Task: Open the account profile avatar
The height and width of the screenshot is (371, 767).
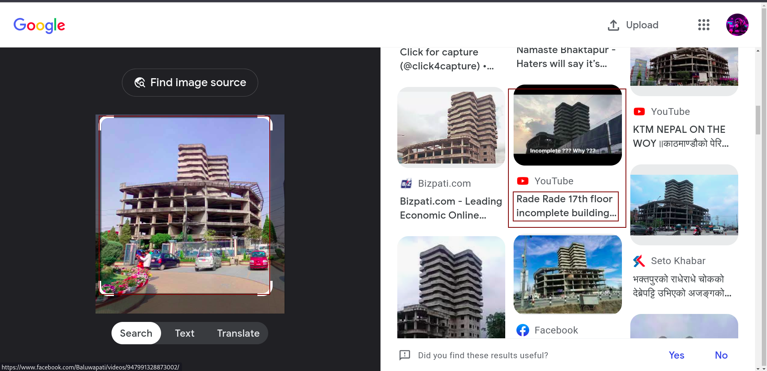Action: coord(737,25)
